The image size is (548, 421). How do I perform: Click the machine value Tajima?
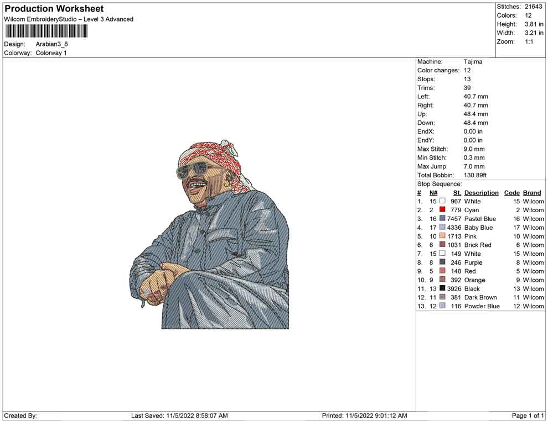(x=473, y=62)
